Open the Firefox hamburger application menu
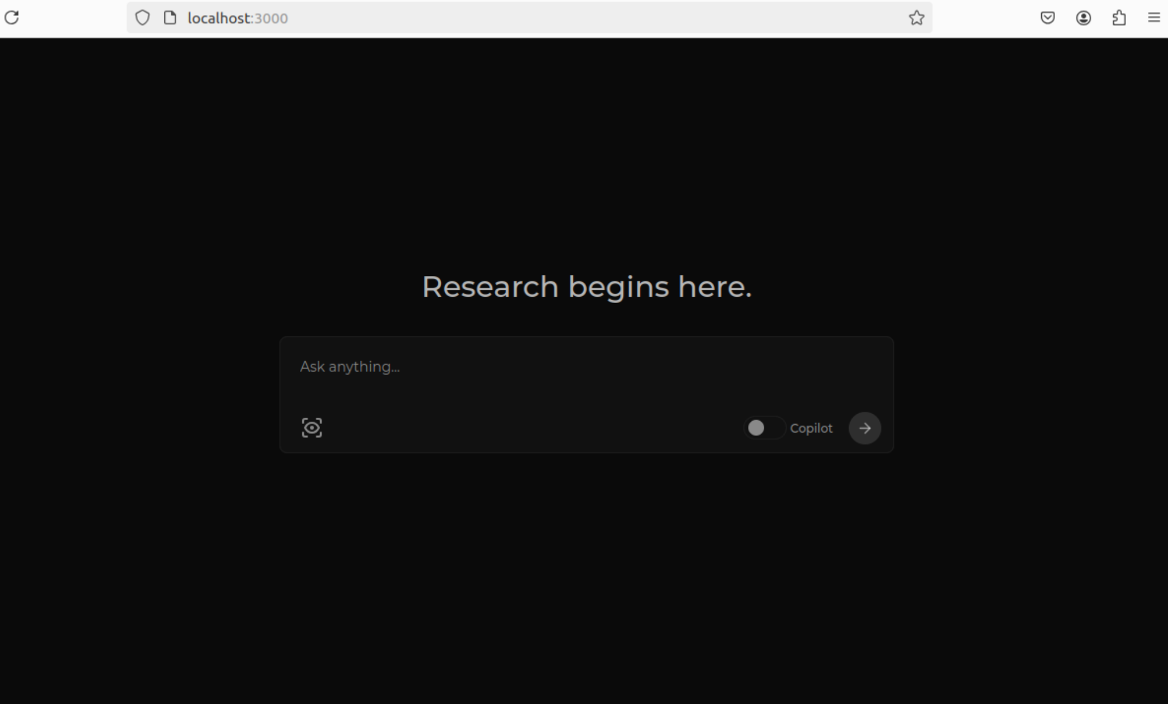1168x704 pixels. click(1154, 18)
